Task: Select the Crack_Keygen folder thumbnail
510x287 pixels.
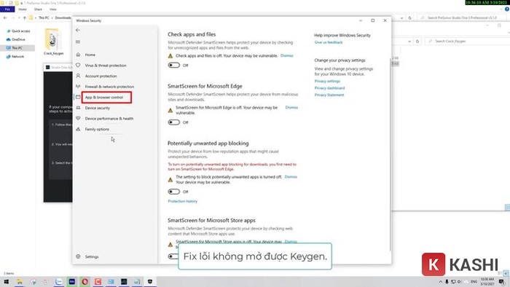Action: [x=53, y=40]
